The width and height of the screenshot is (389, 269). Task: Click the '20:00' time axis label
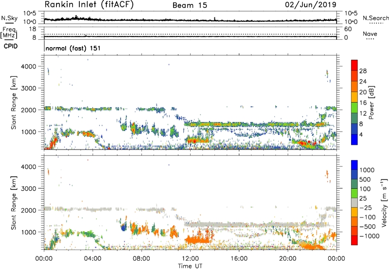(288, 259)
